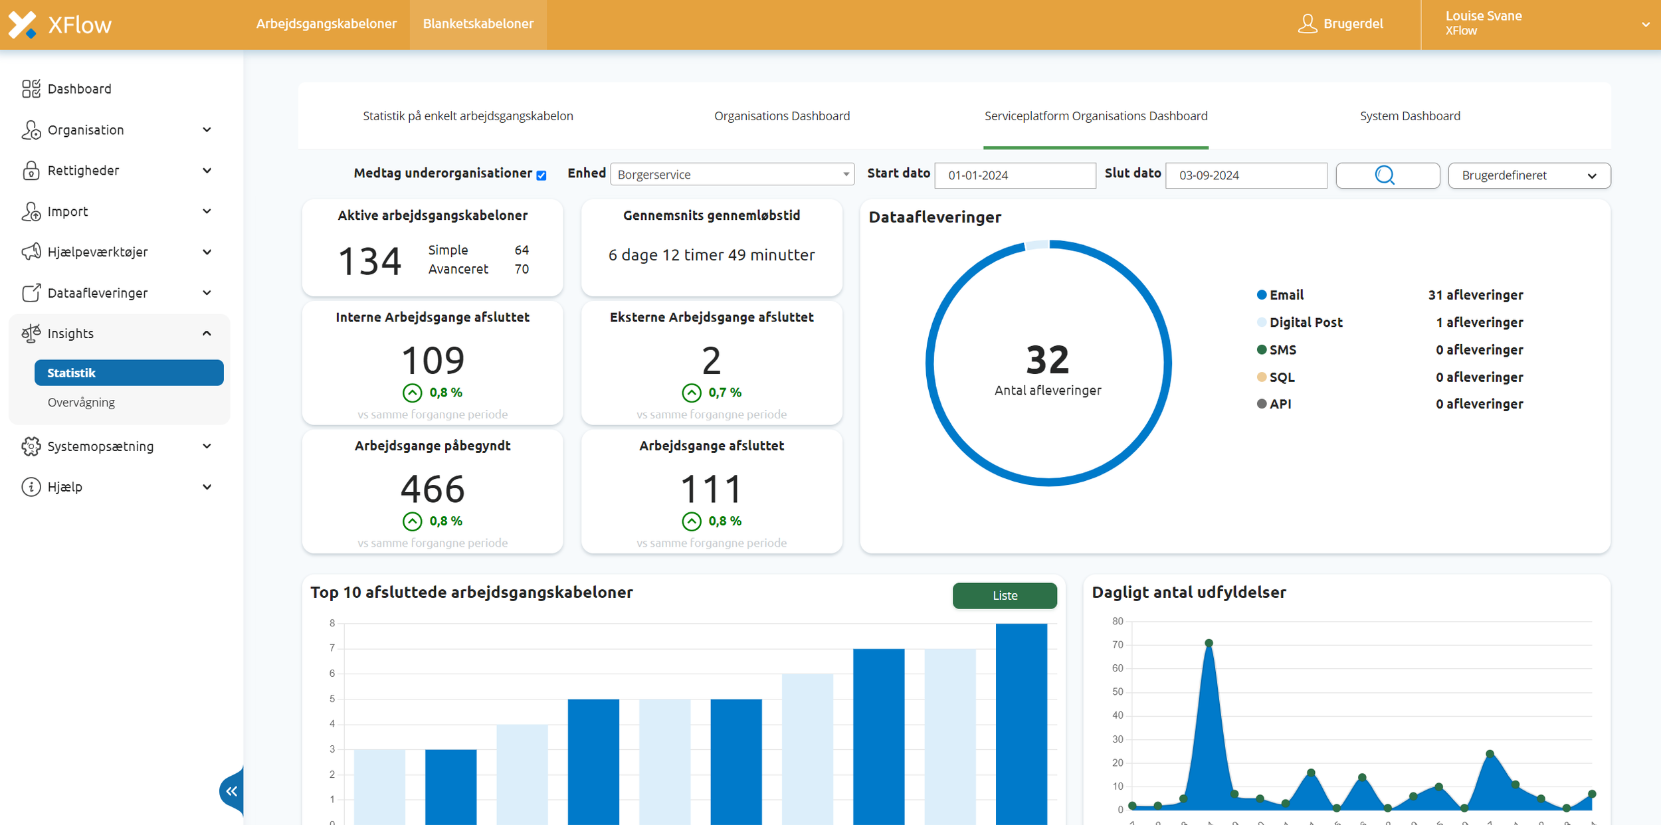Click the Hjælp info icon
Image resolution: width=1661 pixels, height=825 pixels.
tap(31, 487)
